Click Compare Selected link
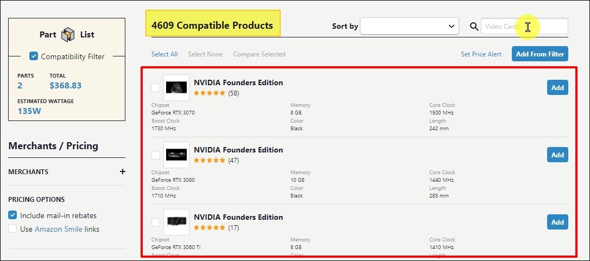 click(x=259, y=54)
